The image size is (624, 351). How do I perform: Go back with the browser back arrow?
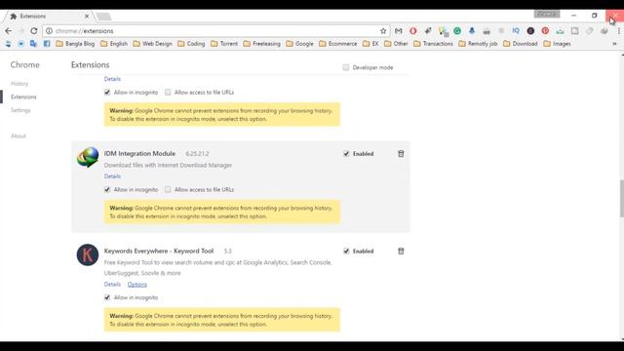pos(9,30)
